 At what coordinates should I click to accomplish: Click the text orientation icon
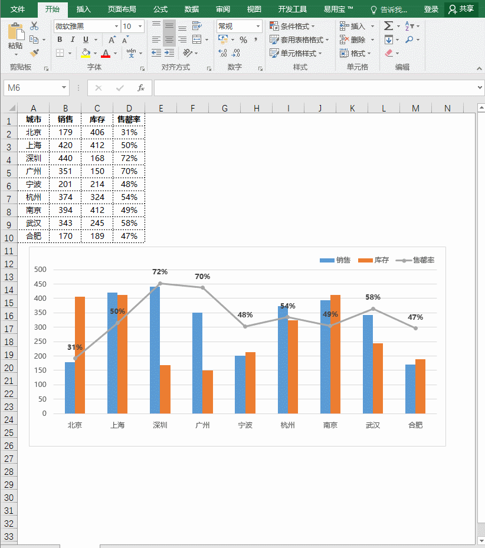click(x=188, y=52)
